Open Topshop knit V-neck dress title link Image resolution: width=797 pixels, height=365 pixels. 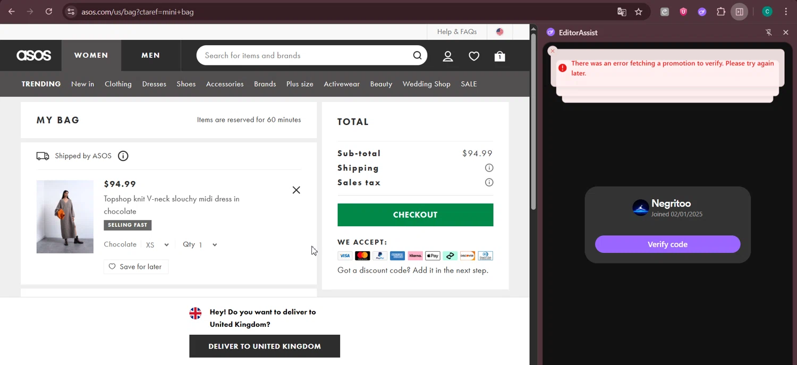(172, 205)
